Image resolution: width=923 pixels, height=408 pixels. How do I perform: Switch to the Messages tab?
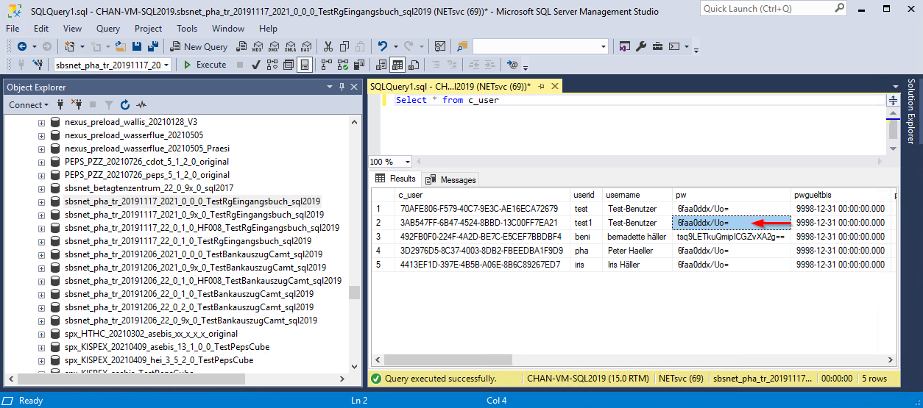(451, 179)
